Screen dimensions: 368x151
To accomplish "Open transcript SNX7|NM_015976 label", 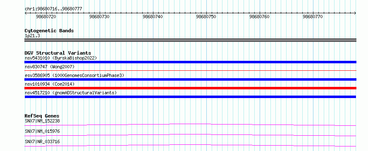I will (42, 132).
